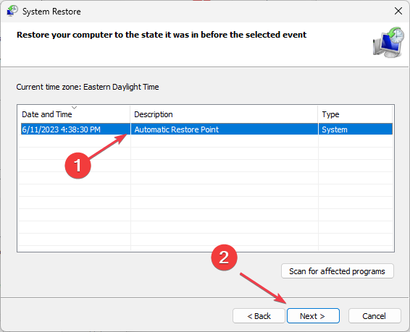Click the sort chevron above Date and Time
The width and height of the screenshot is (410, 332).
pyautogui.click(x=75, y=108)
